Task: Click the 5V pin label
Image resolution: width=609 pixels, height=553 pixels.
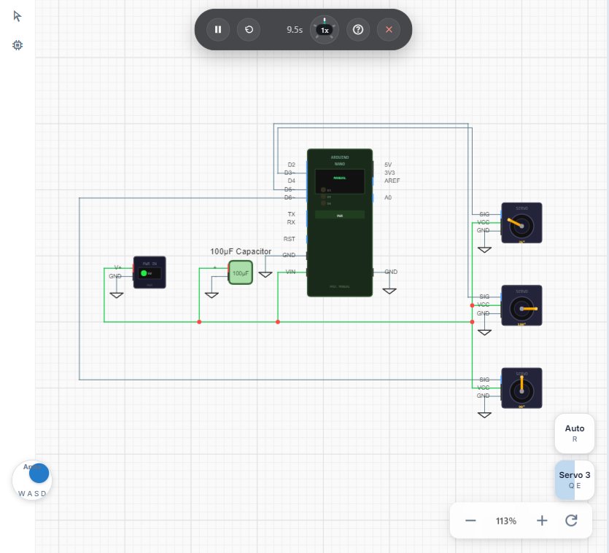Action: point(388,165)
